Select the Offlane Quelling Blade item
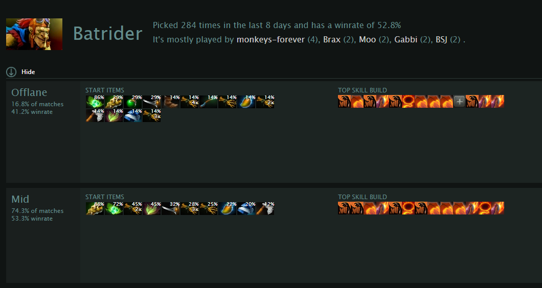The width and height of the screenshot is (542, 288). tap(95, 115)
